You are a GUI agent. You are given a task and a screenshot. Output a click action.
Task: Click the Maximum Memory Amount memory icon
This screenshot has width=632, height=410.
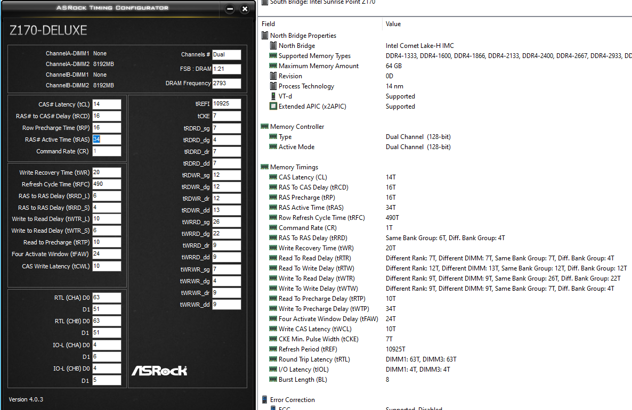[x=273, y=65]
